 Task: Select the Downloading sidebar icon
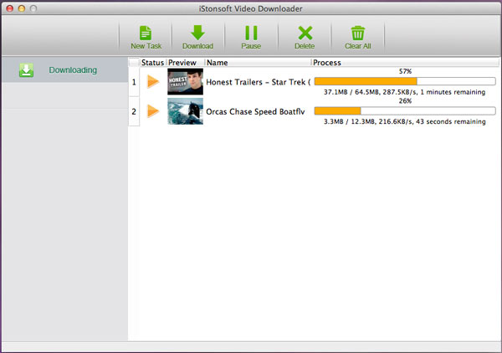click(x=26, y=70)
